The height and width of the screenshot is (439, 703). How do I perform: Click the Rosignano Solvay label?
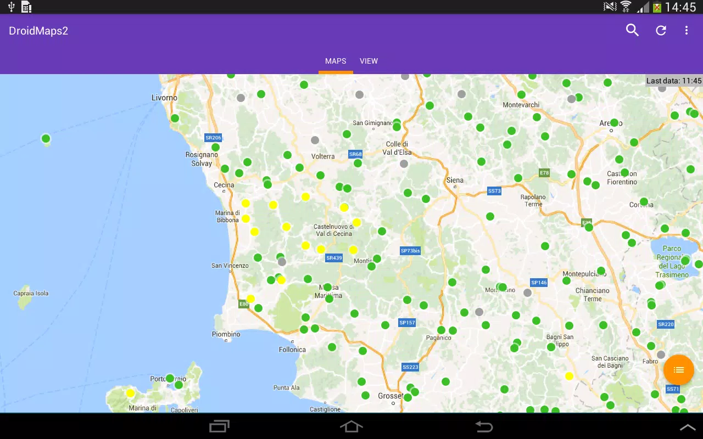click(x=202, y=159)
